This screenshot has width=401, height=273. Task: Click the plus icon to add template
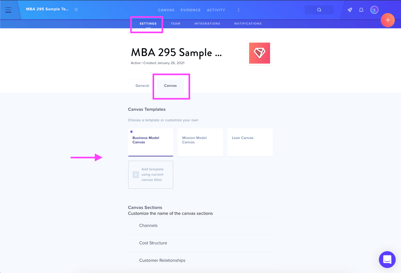tap(136, 175)
